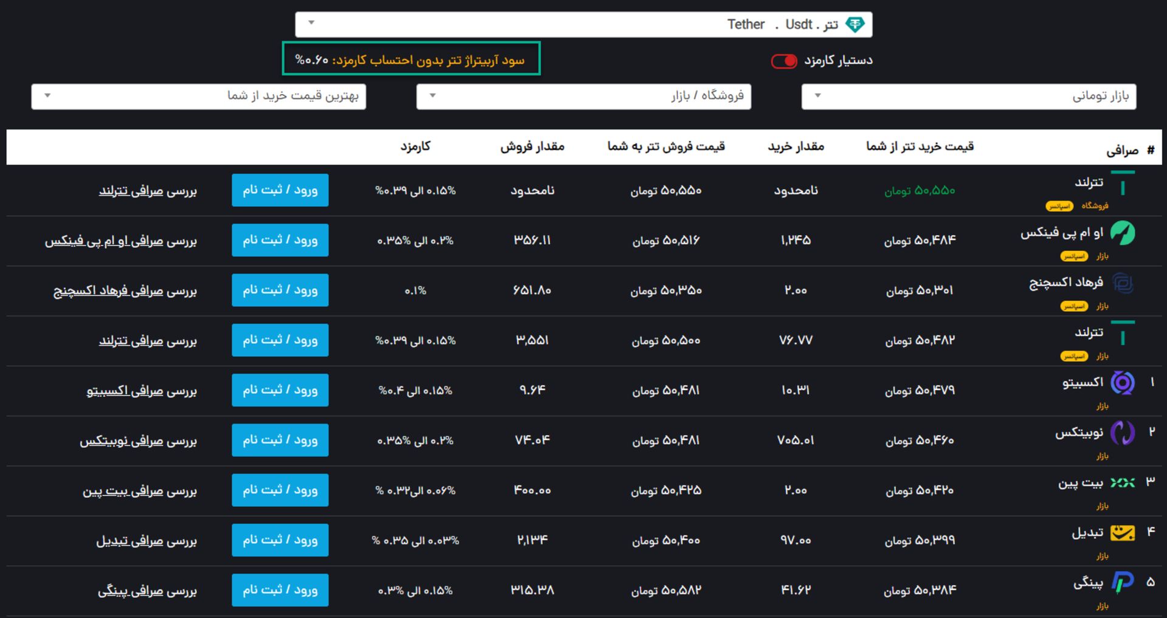The image size is (1167, 618).
Task: Click Nobitex buy amount 705.01
Action: coord(796,440)
